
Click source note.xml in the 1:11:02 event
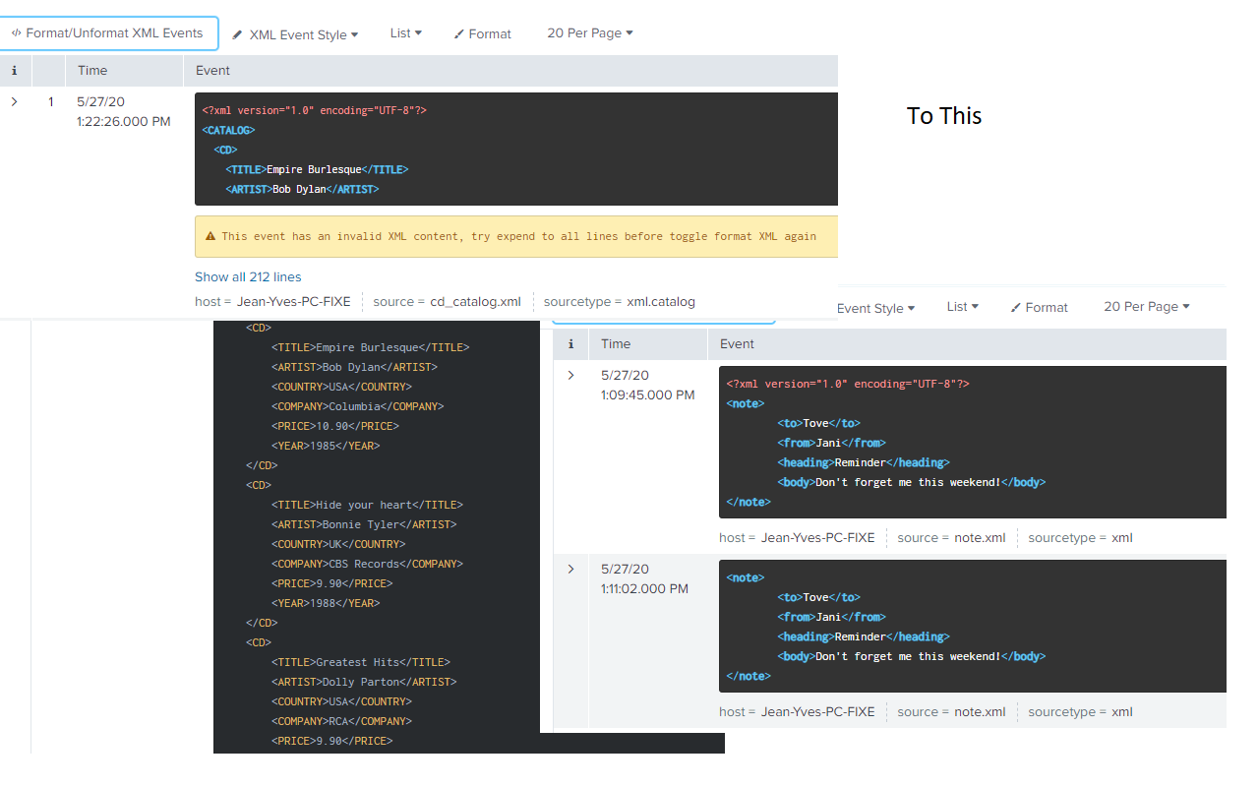[x=980, y=711]
